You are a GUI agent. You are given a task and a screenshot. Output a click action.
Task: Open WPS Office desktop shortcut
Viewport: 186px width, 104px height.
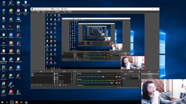coord(18,36)
